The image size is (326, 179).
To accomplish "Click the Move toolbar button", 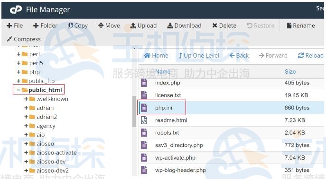I will 109,26.
